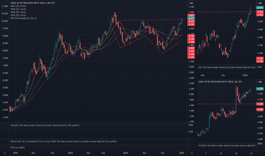Select the SMA (10, close) indicator legend
Viewport: 265px width, 156px height.
coord(18,6)
